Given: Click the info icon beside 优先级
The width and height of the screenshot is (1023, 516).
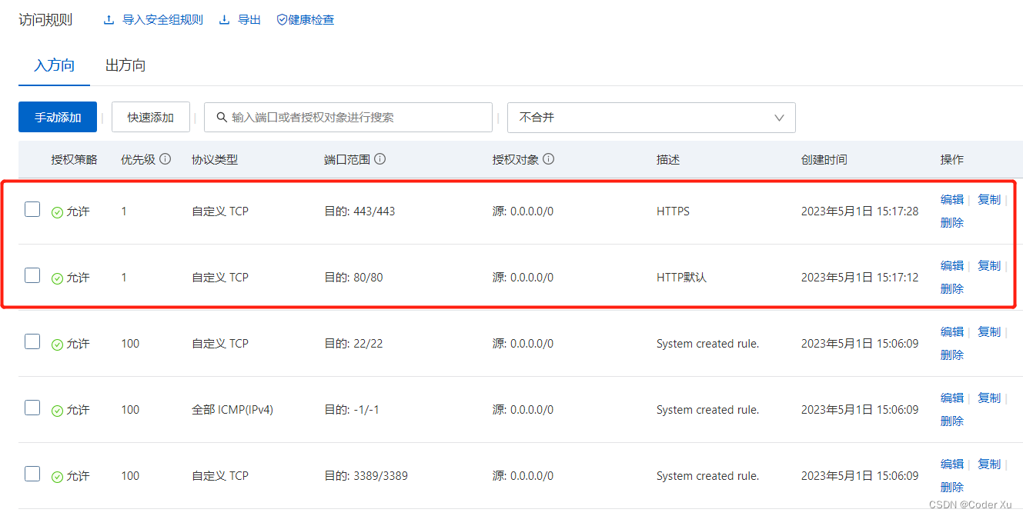Looking at the screenshot, I should (x=165, y=159).
